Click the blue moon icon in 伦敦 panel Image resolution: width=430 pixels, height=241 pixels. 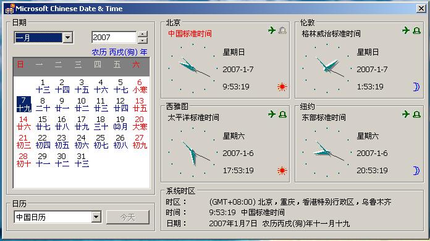coord(416,87)
